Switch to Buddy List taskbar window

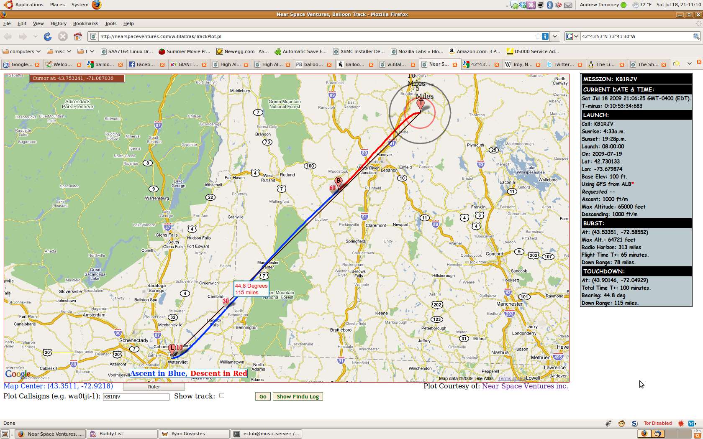pyautogui.click(x=122, y=434)
